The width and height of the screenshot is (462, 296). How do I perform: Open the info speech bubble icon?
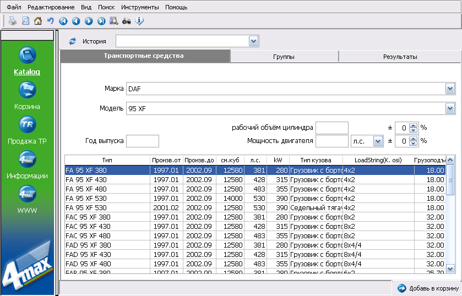point(139,21)
